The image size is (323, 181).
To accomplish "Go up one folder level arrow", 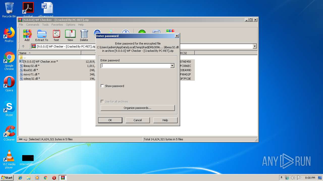I will pyautogui.click(x=23, y=46).
